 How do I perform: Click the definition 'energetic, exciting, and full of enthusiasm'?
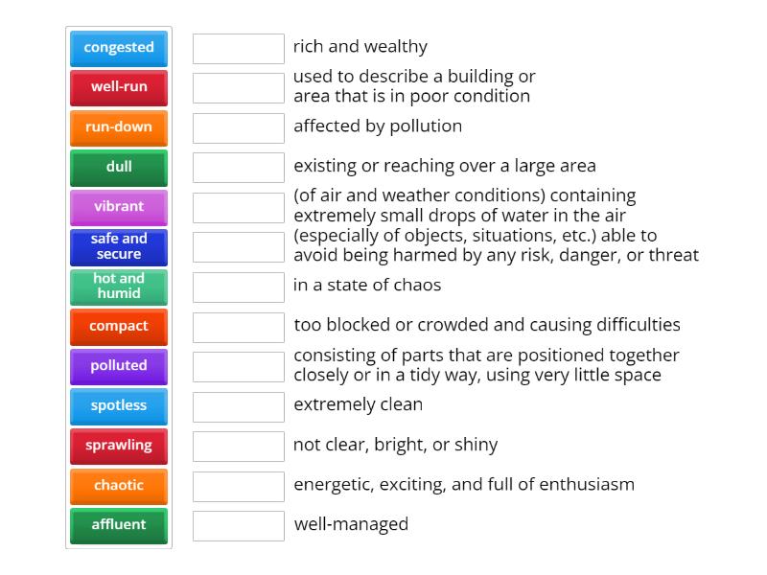[464, 485]
